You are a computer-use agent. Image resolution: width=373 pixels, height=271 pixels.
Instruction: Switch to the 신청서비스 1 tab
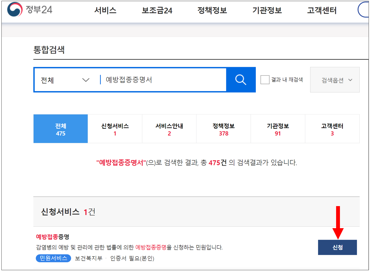115,129
